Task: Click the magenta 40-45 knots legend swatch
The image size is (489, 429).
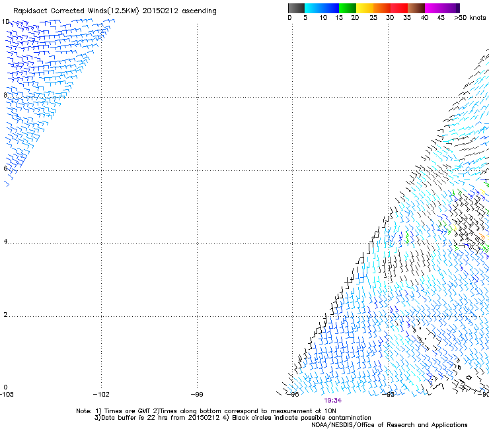Action: (433, 8)
